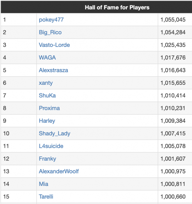Click the Hall of Fame for Players header
The width and height of the screenshot is (192, 204).
pos(117,7)
